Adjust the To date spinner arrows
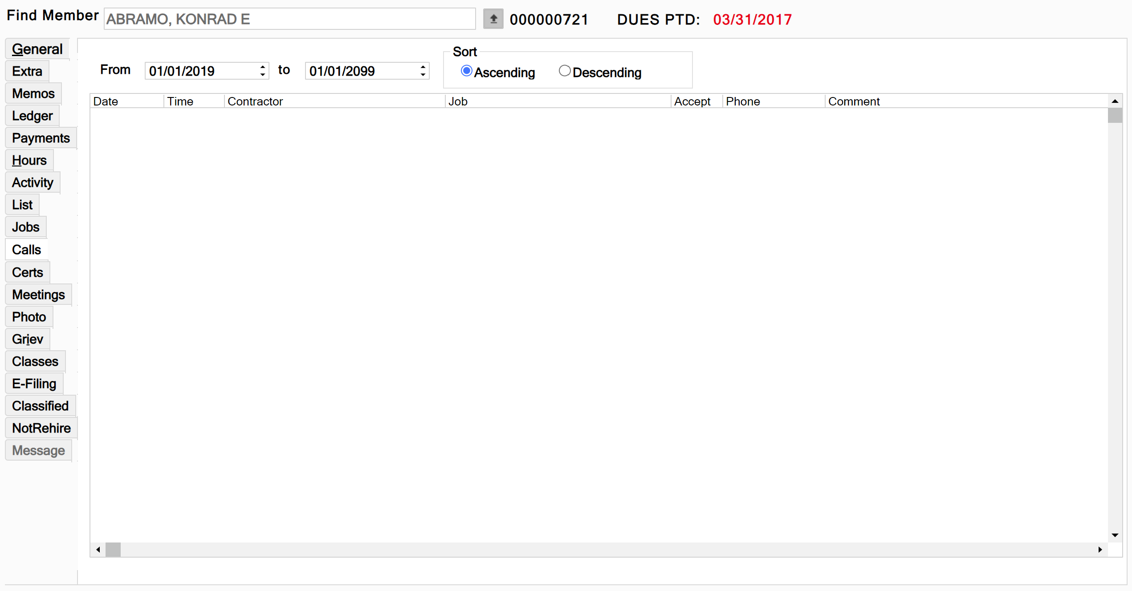Screen dimensions: 1132x591 (x=423, y=71)
